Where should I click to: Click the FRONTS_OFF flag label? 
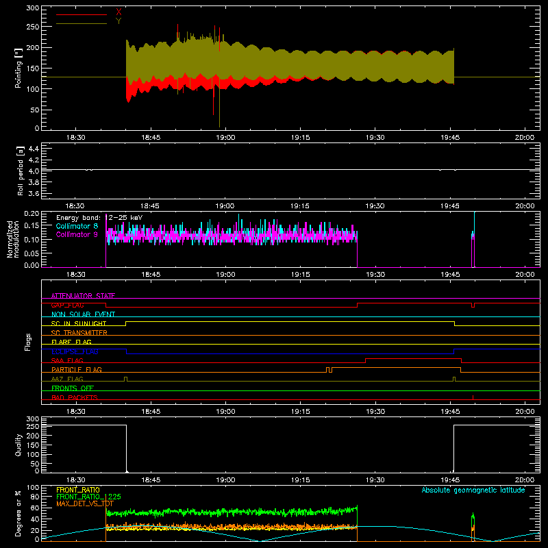pos(73,388)
